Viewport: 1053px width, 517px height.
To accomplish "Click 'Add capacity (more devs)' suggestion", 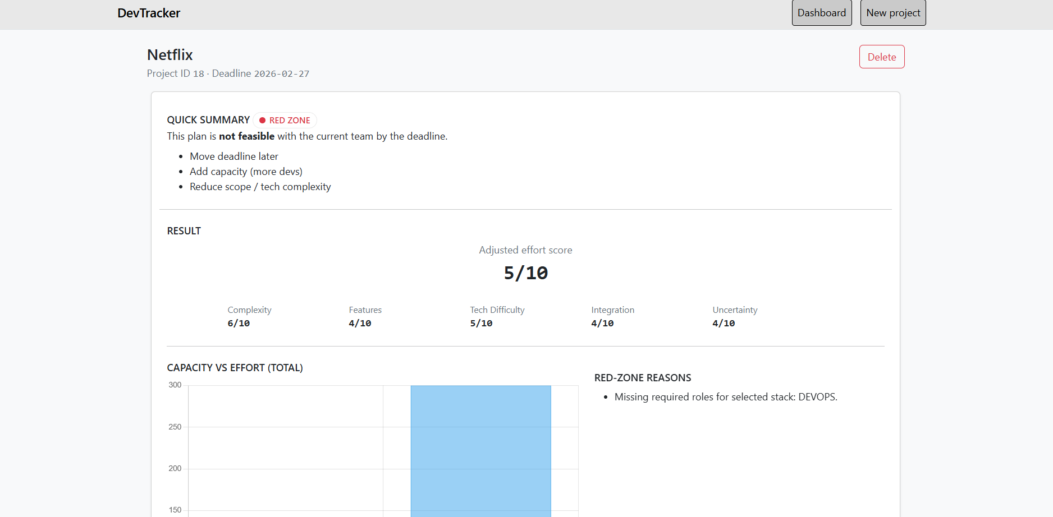I will [x=246, y=172].
